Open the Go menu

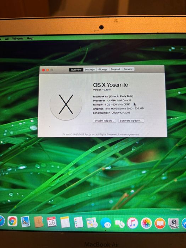[7, 39]
